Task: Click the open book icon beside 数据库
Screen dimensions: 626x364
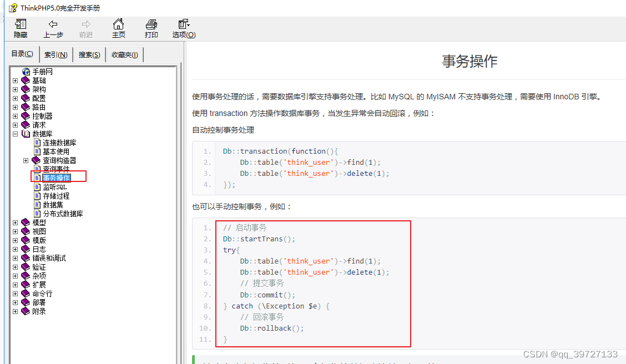Action: pyautogui.click(x=26, y=134)
